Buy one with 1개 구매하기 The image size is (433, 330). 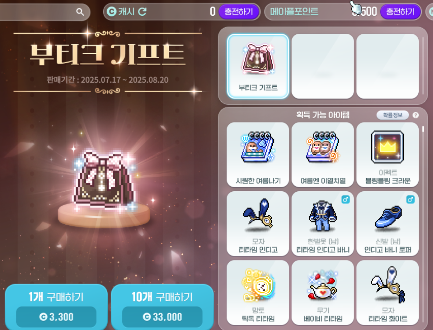tap(56, 307)
